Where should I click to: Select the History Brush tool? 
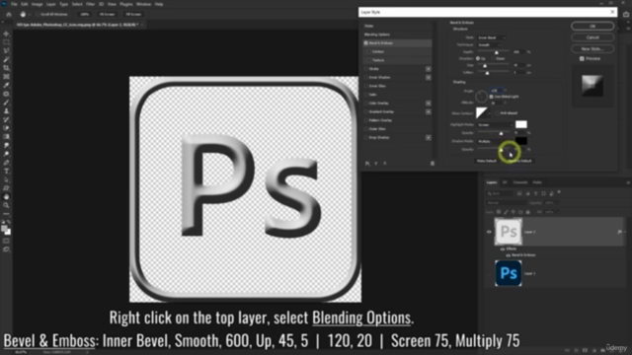[6, 119]
